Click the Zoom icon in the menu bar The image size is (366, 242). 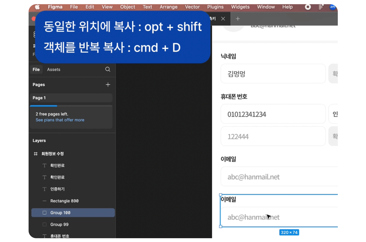(x=332, y=7)
